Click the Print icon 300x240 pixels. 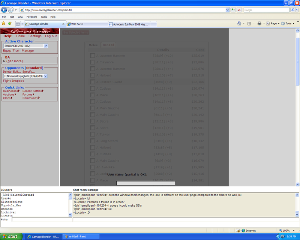(x=259, y=24)
